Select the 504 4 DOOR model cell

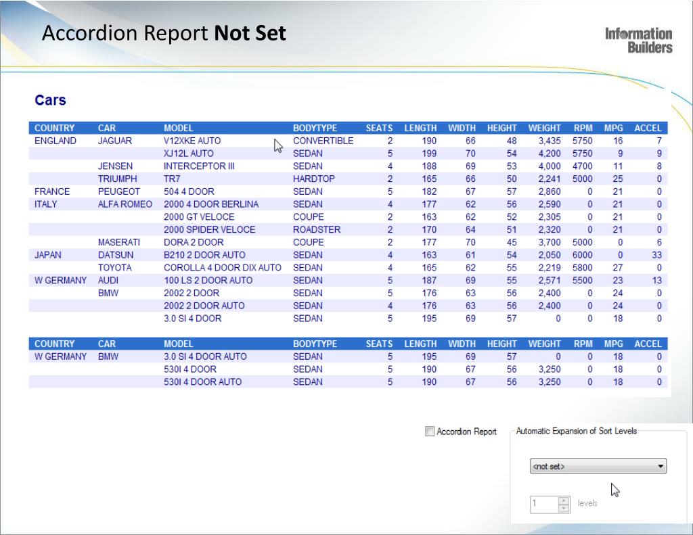(x=189, y=191)
